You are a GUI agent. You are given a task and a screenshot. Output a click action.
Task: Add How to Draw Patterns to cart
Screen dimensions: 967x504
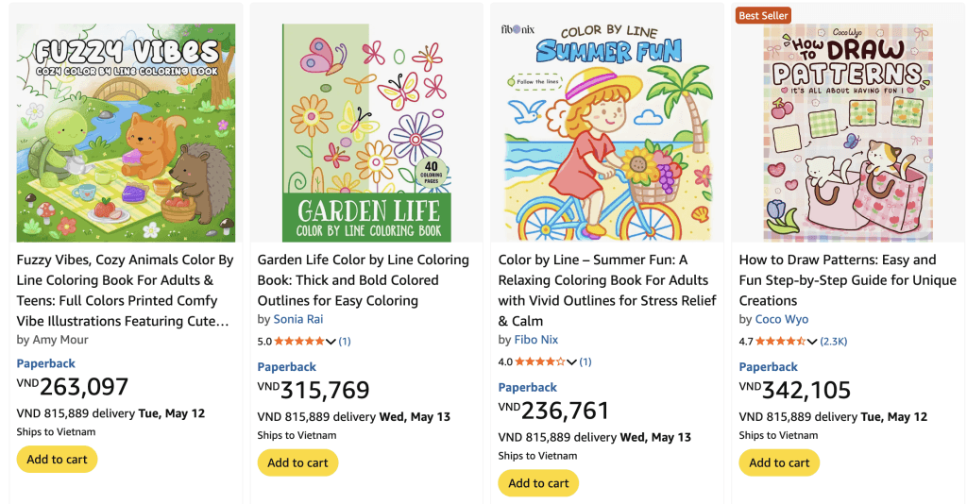tap(779, 462)
